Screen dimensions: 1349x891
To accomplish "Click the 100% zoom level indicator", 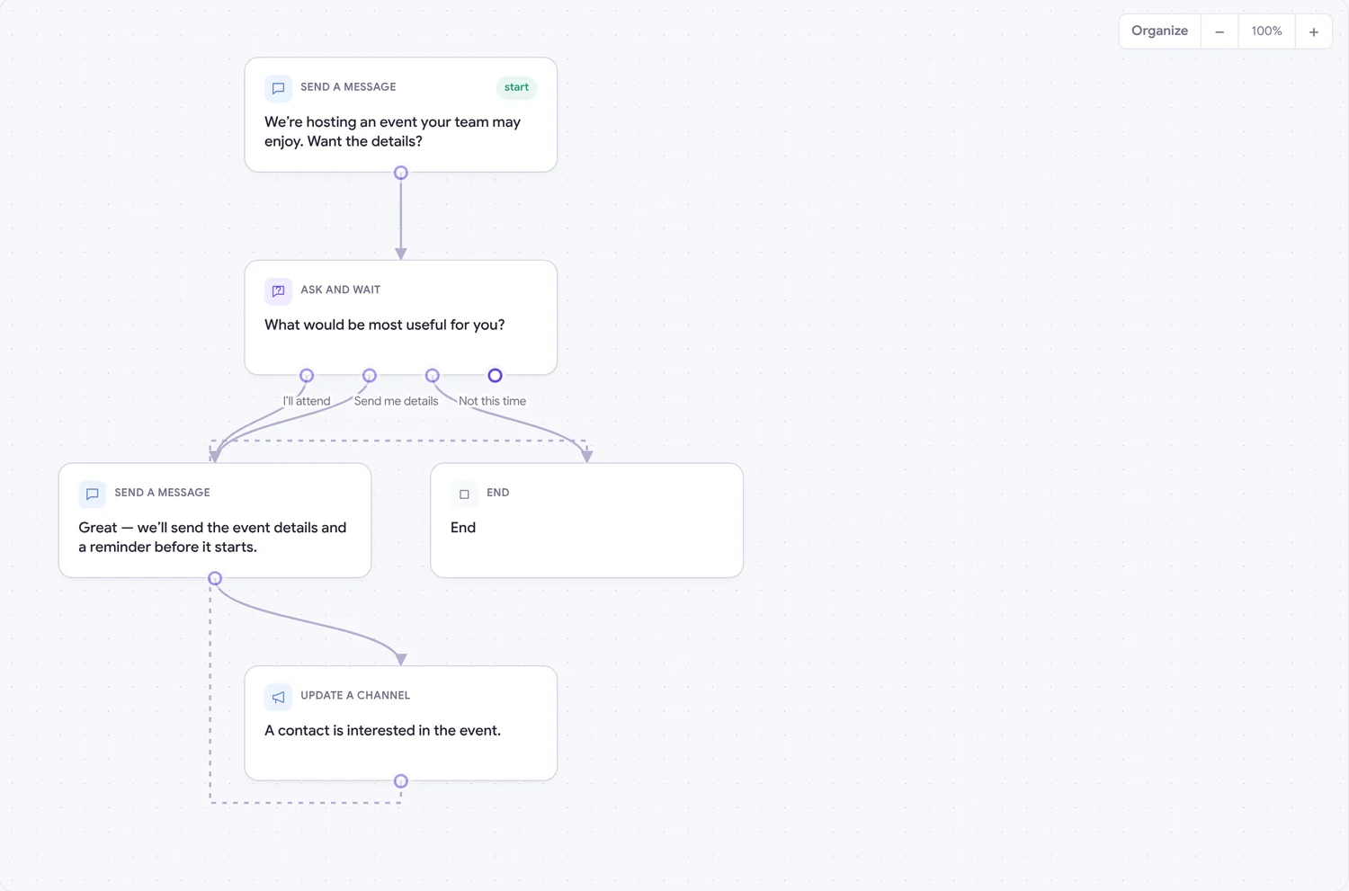I will click(1266, 31).
